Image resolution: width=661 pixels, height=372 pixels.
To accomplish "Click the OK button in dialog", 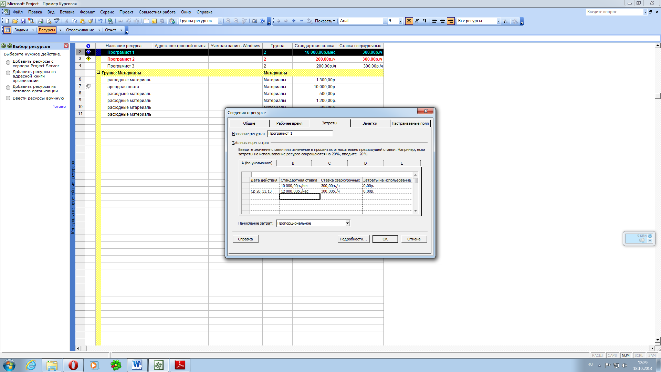I will [x=385, y=239].
